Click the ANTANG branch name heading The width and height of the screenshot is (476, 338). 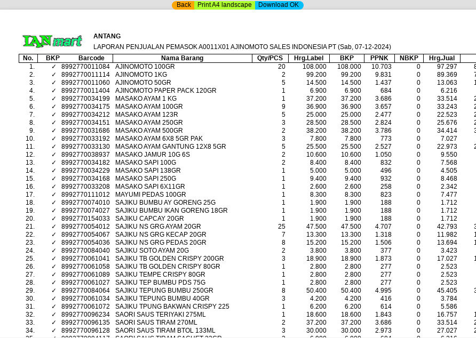coord(107,36)
